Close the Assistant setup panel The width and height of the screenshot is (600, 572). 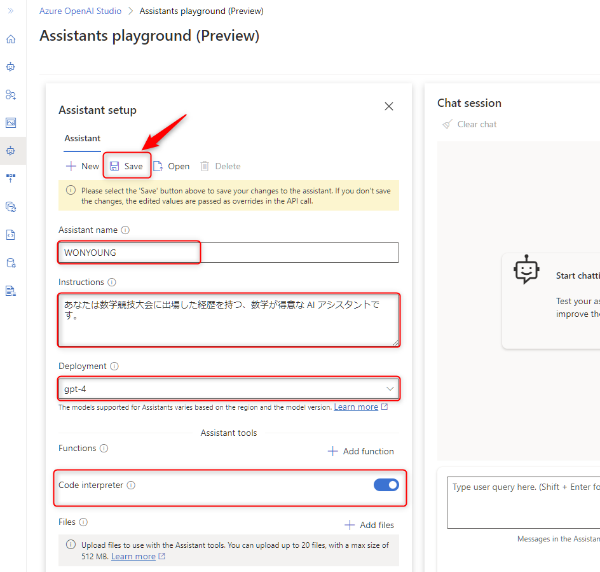tap(389, 106)
